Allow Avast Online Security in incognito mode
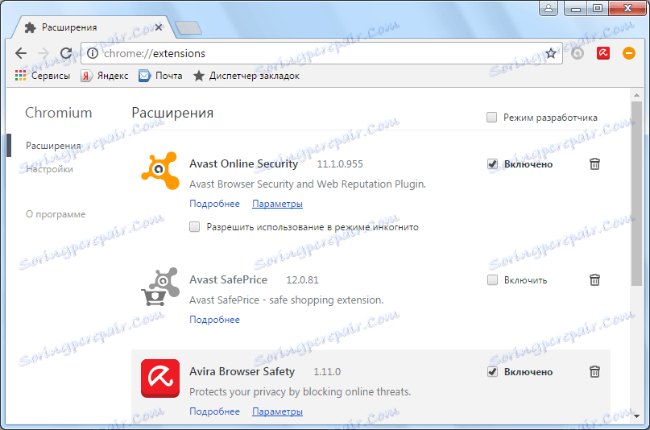Image resolution: width=650 pixels, height=430 pixels. 194,226
